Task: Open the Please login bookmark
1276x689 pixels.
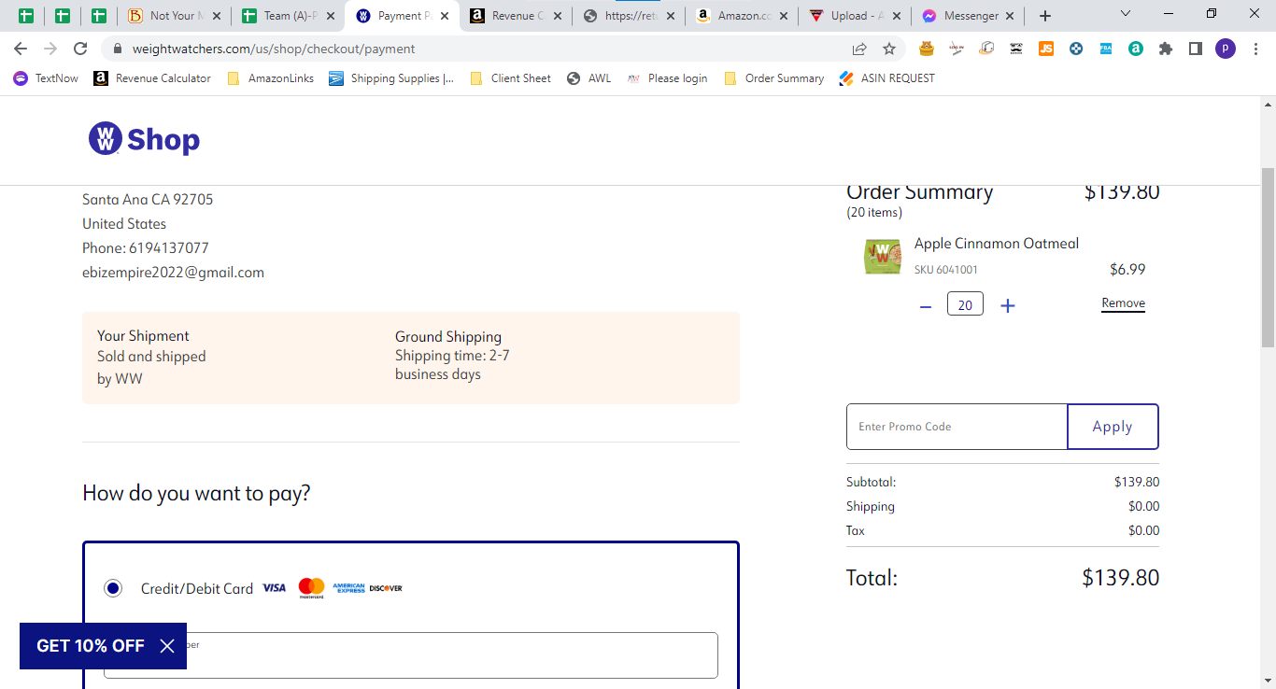Action: pos(666,78)
